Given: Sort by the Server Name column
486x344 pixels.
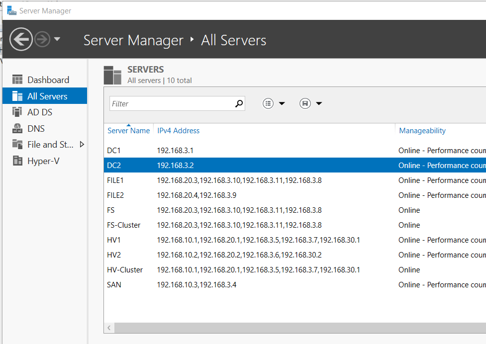Looking at the screenshot, I should [129, 131].
